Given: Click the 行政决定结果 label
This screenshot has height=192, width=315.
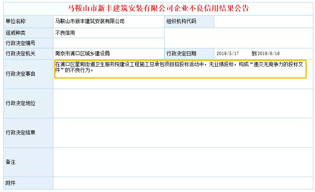Looking at the screenshot, I should [x=21, y=132].
